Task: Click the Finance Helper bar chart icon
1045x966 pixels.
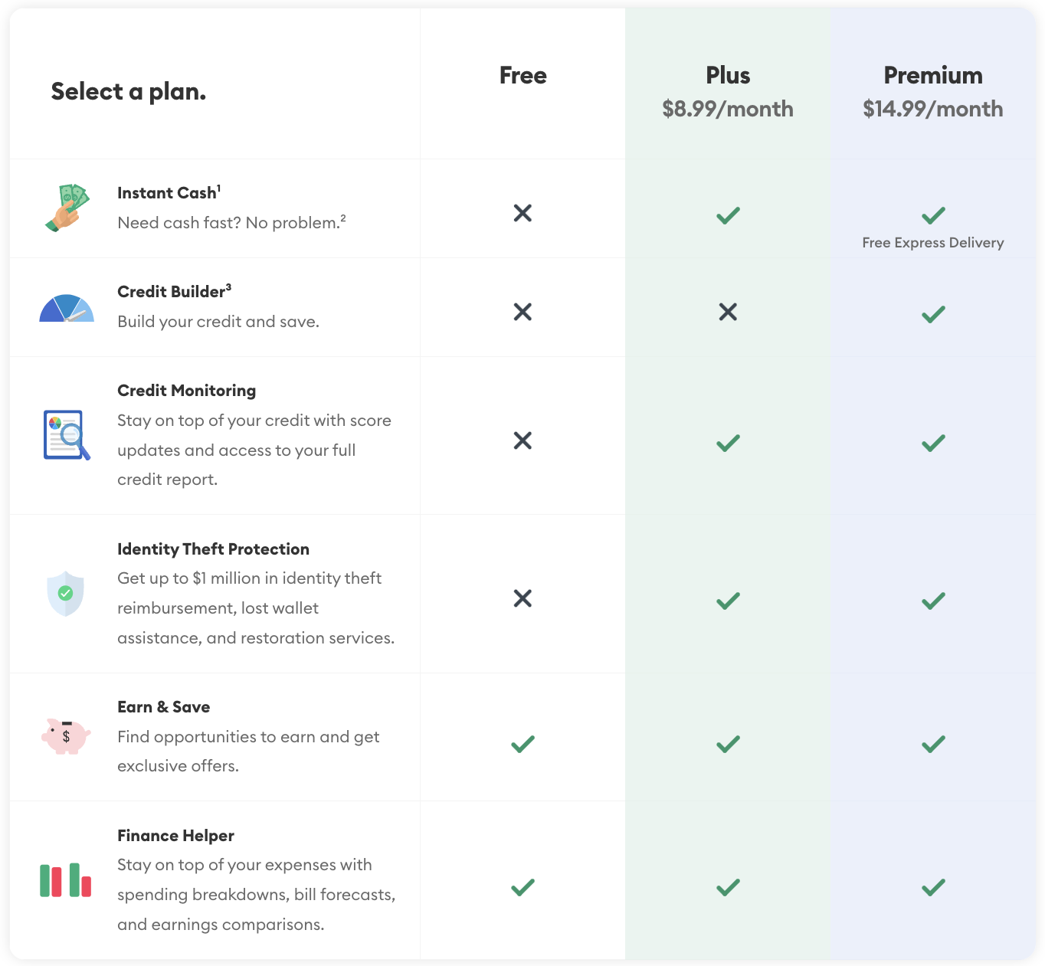Action: pos(66,880)
